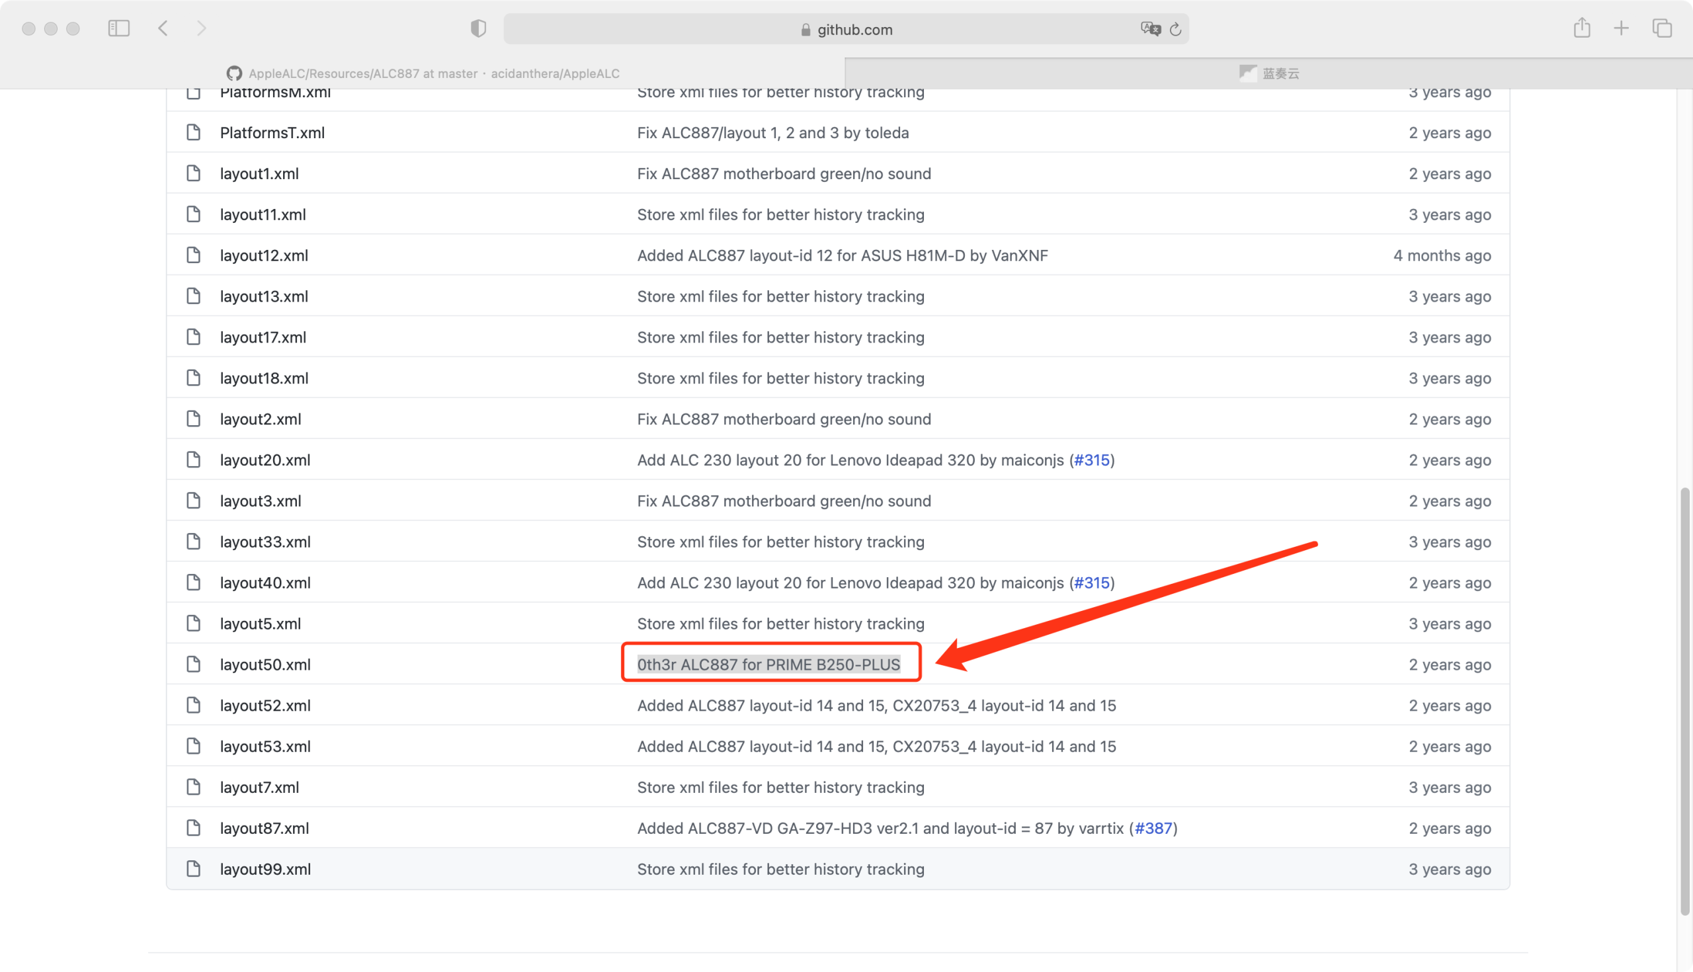Open a new tab with plus icon

coord(1621,28)
